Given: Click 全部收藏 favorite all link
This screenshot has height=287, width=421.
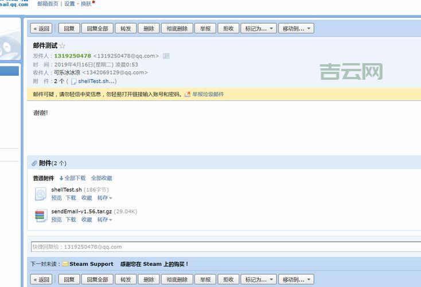Looking at the screenshot, I should point(102,178).
